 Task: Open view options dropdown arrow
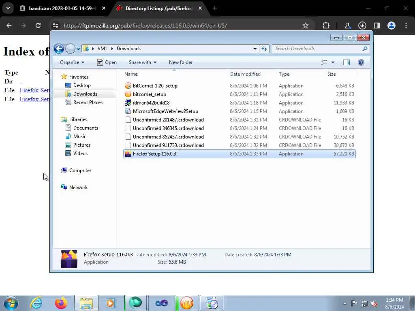pos(333,62)
